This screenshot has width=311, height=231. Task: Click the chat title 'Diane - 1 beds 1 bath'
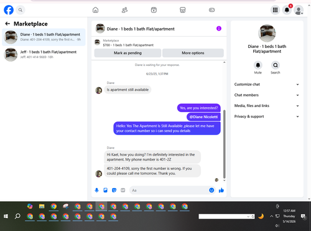click(x=141, y=29)
